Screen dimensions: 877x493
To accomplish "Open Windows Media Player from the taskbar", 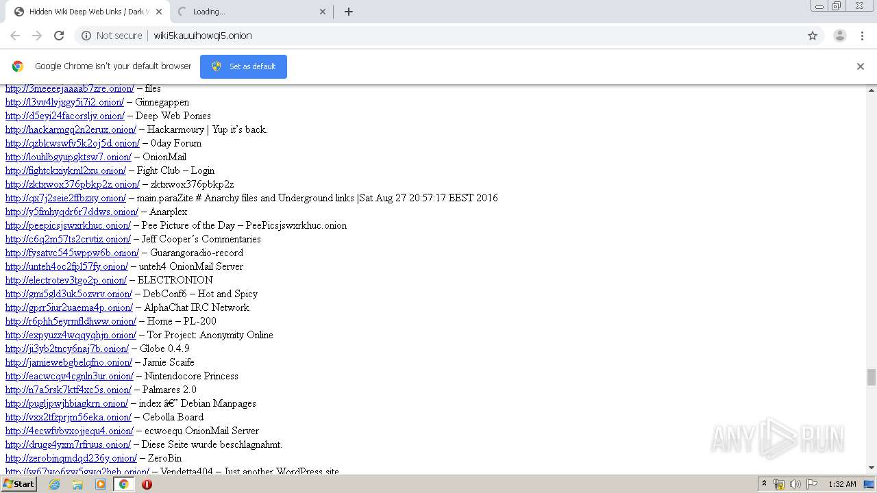I will pos(101,484).
